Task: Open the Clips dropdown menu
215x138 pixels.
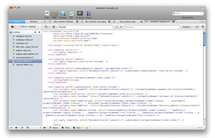Action: [x=78, y=128]
